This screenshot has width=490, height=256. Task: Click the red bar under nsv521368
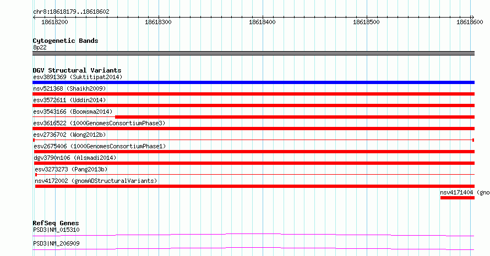point(253,94)
